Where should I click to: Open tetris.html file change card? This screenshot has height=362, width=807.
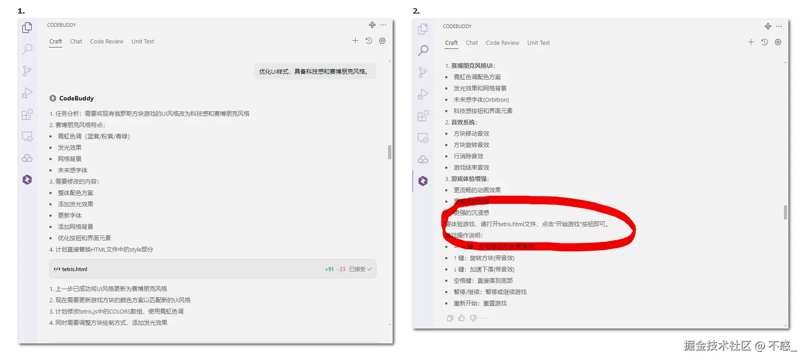tap(212, 269)
